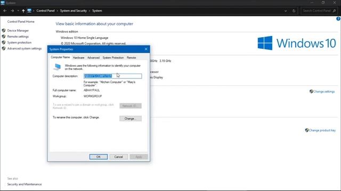Click shield icon next to Change product key
This screenshot has height=191, width=341.
coord(307,130)
